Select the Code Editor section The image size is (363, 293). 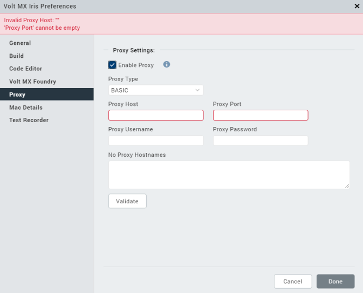(x=25, y=69)
